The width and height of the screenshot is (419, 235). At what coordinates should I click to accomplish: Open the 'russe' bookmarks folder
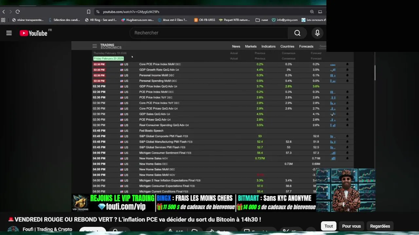[x=262, y=20]
